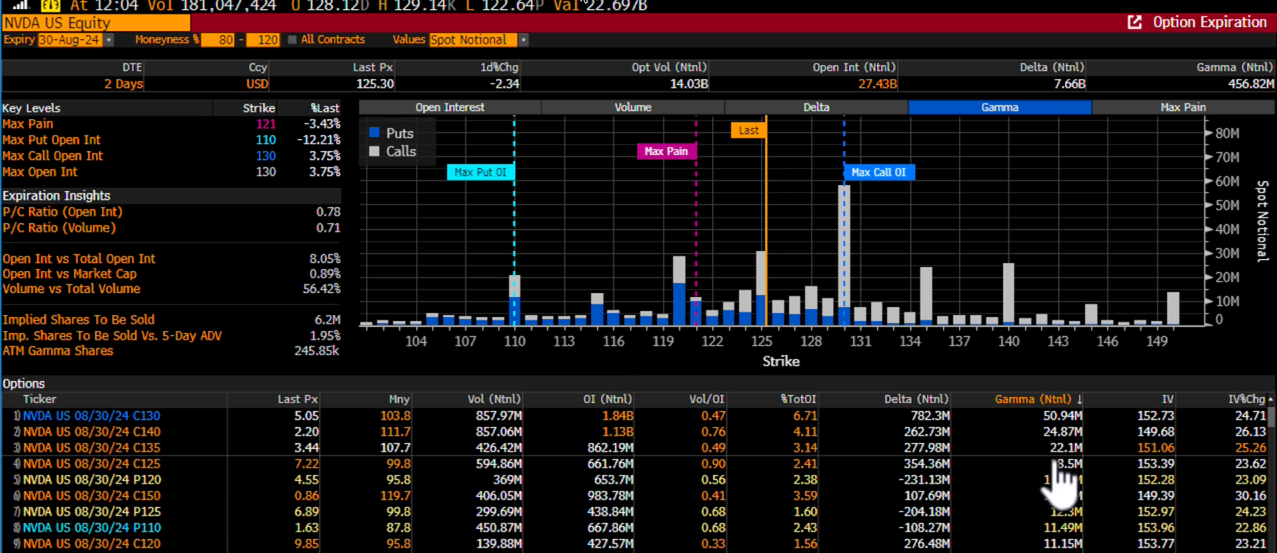Click Implied Shares To Be Sold row
1277x553 pixels.
pyautogui.click(x=171, y=320)
